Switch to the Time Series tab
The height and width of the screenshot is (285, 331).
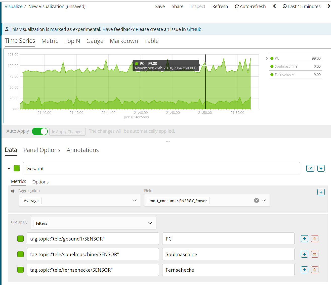click(x=20, y=41)
